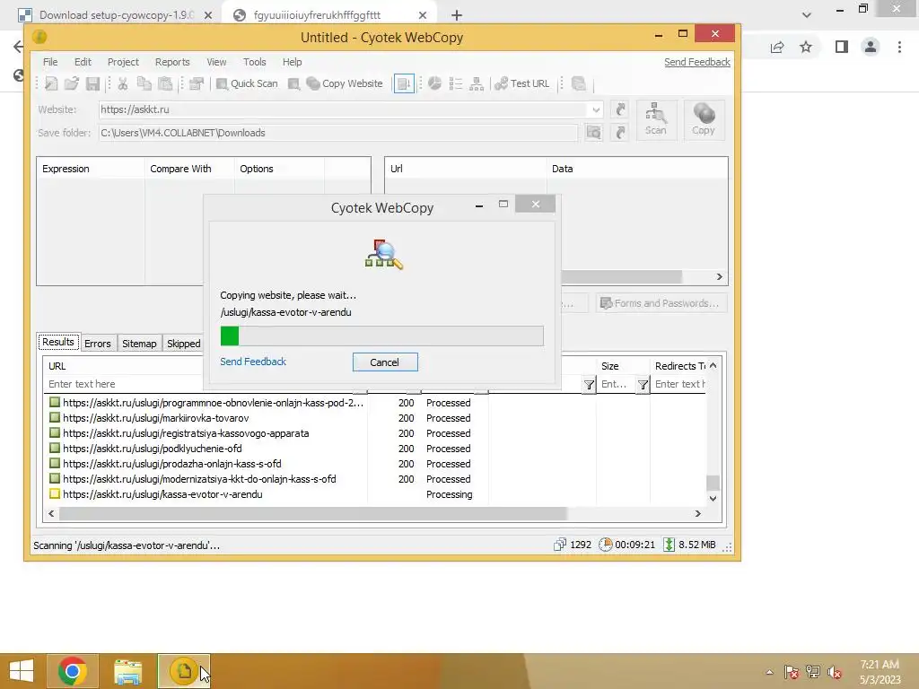Click results vertical scrollbar down arrow
Screen dimensions: 919x689
[713, 499]
